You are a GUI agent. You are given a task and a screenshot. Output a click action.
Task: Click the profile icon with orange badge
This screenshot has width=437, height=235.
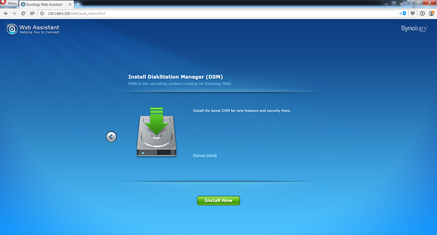[432, 13]
